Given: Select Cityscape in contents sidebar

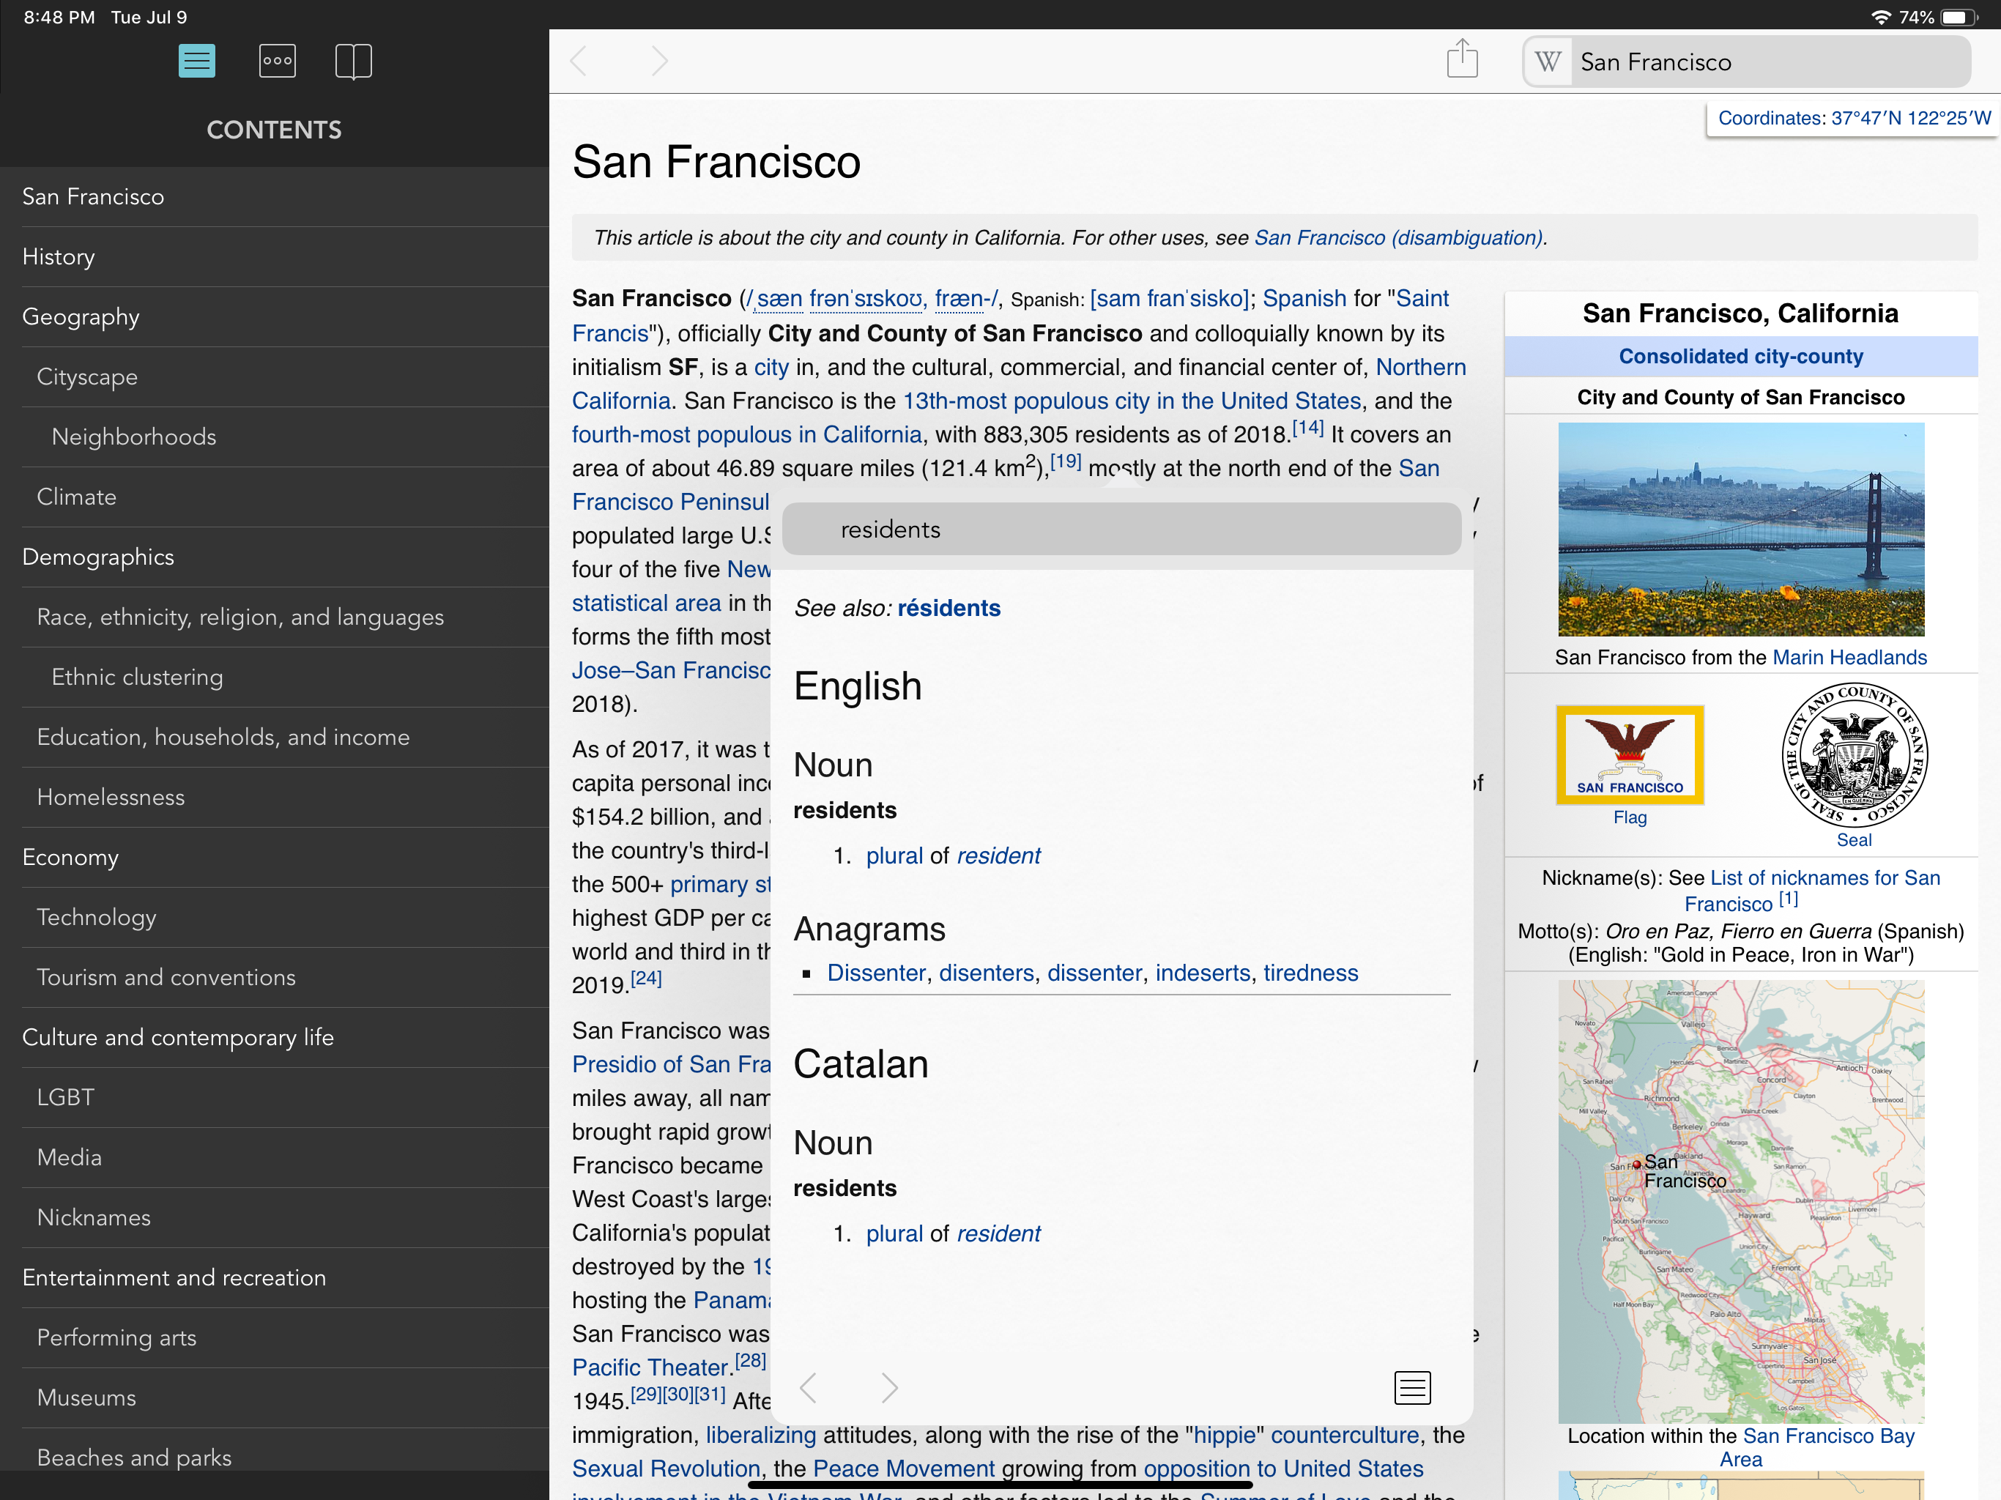Looking at the screenshot, I should point(274,376).
